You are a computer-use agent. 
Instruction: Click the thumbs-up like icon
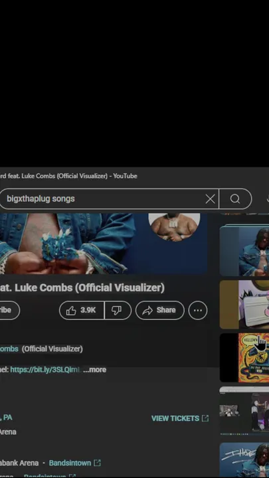click(71, 310)
